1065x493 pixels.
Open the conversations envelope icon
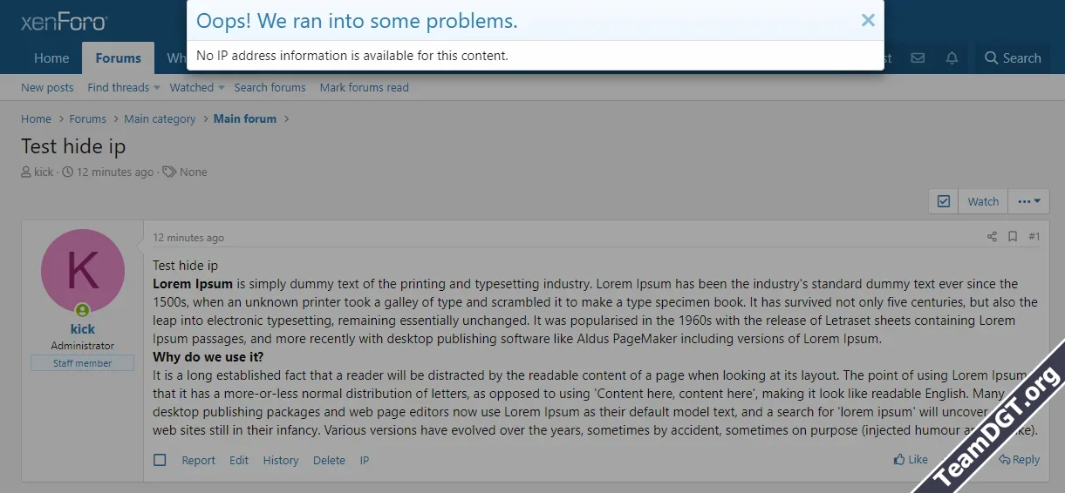pos(918,58)
